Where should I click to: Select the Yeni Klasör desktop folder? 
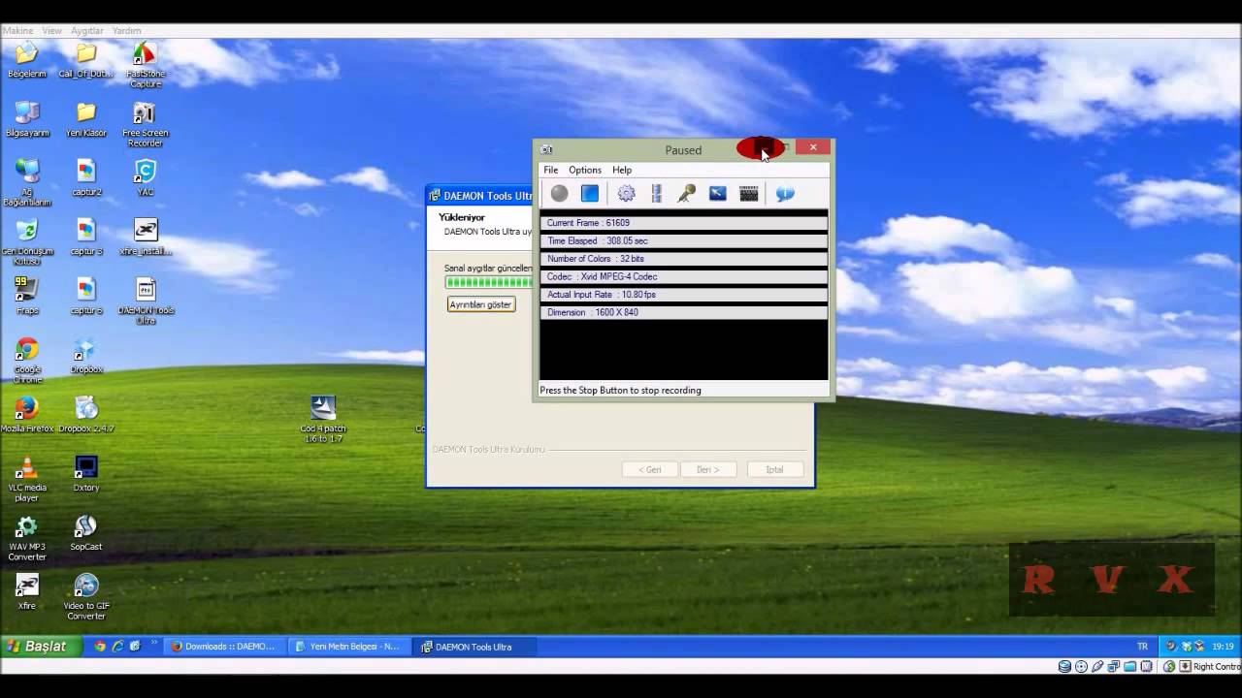point(86,119)
